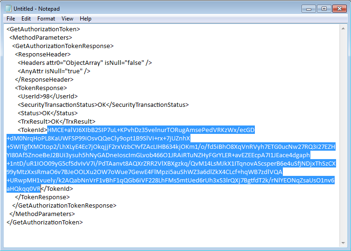
Task: Click the token line starting +1ntD/uR1IOO09
Action: coord(171,164)
